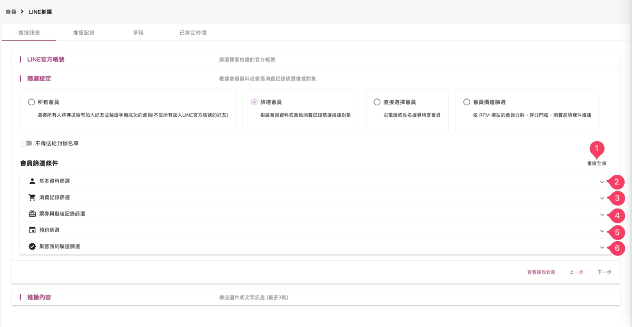Select the 篩選會員 radio option
The image size is (632, 327).
tap(254, 102)
